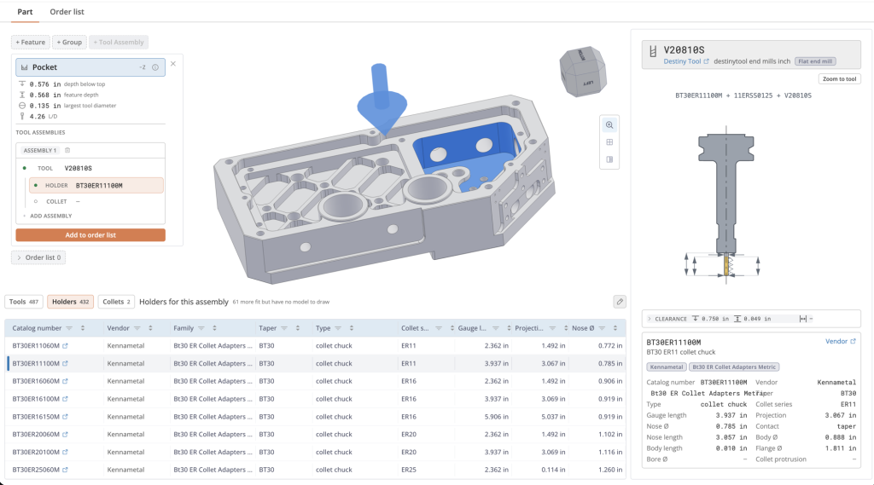Viewport: 874px width, 485px height.
Task: Select the Pocket feature header
Action: pos(90,67)
